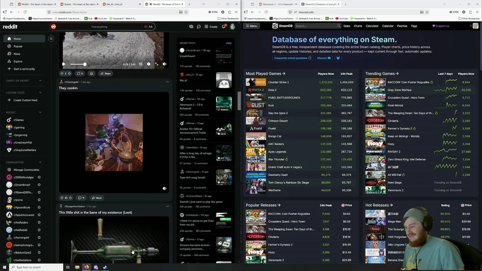Upvote the post with 2 votes

coord(62,73)
